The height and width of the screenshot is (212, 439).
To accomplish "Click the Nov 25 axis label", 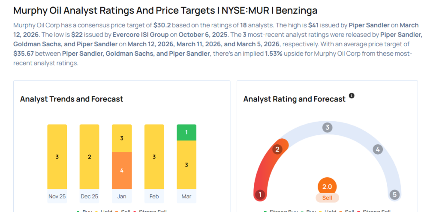I will click(57, 196).
